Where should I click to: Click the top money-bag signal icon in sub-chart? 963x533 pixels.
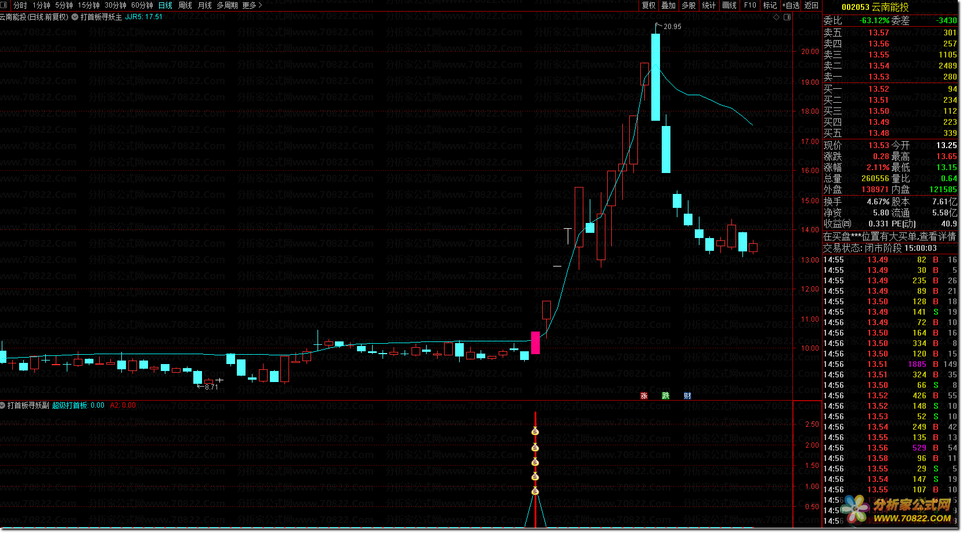tap(535, 431)
